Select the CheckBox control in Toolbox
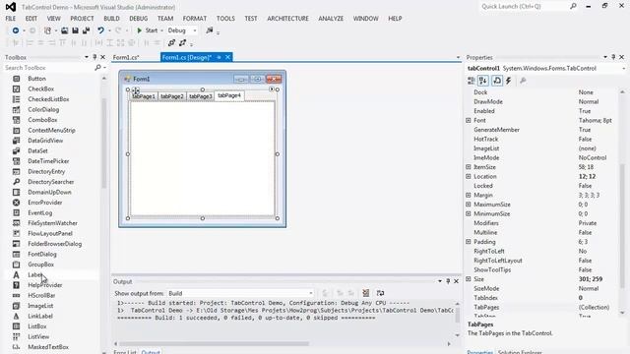 click(x=41, y=88)
